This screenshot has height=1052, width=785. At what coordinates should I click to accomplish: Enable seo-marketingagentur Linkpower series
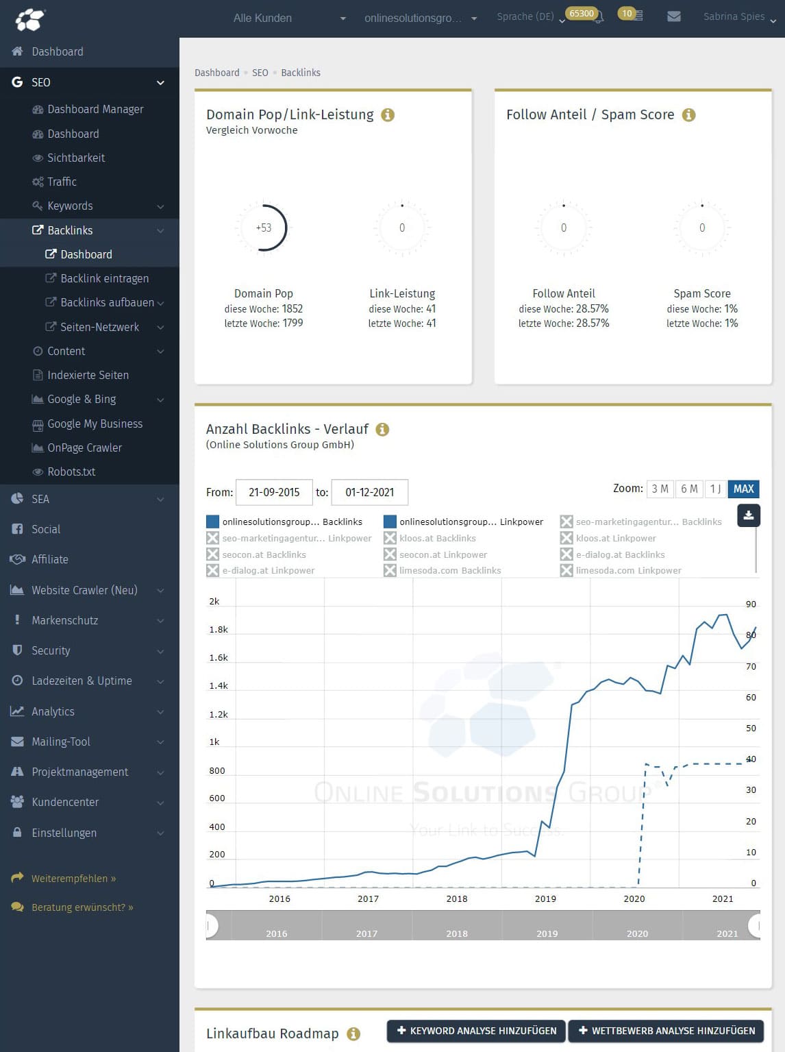coord(288,538)
